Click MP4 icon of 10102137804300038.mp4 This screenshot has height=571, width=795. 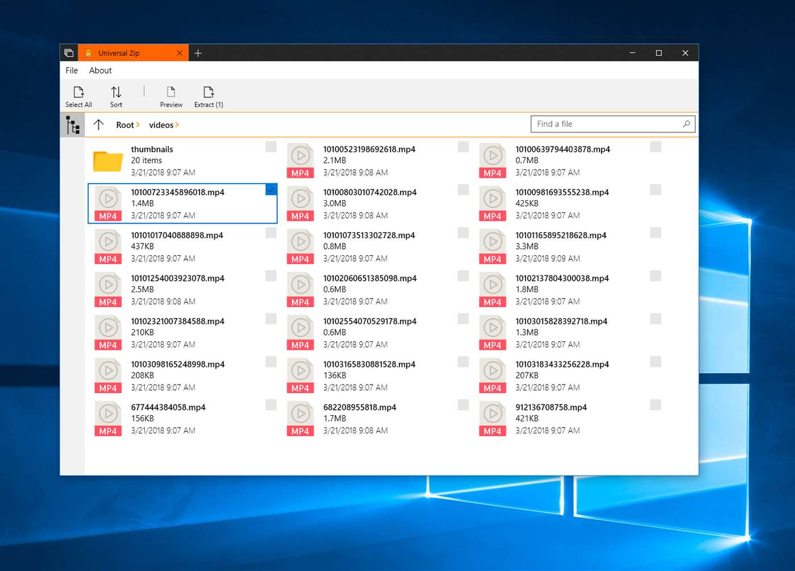pyautogui.click(x=492, y=290)
